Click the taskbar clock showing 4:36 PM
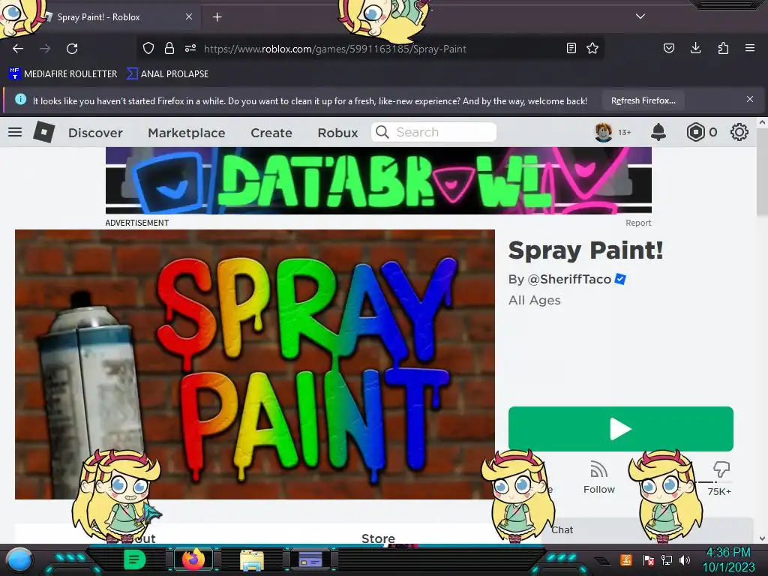The image size is (768, 576). tap(728, 553)
